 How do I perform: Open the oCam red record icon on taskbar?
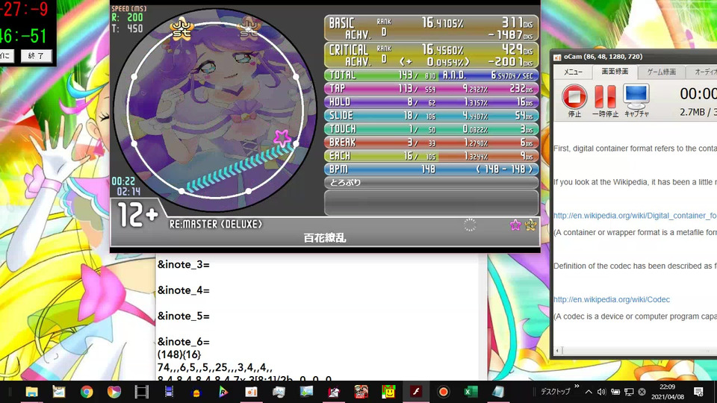(443, 392)
